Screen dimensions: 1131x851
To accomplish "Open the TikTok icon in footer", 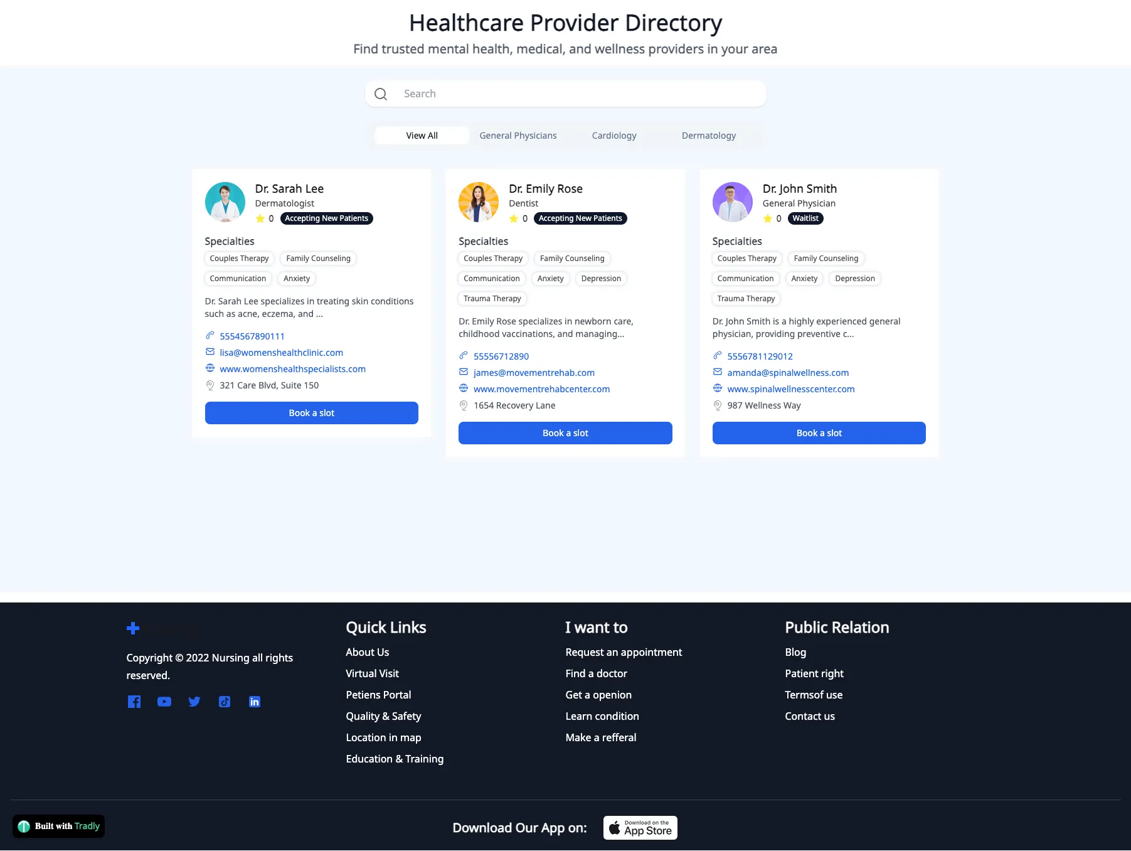I will click(x=225, y=702).
